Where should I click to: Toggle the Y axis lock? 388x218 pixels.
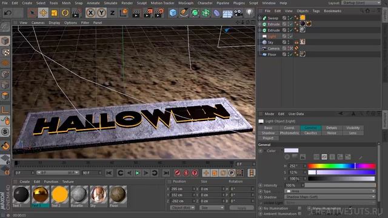point(101,13)
